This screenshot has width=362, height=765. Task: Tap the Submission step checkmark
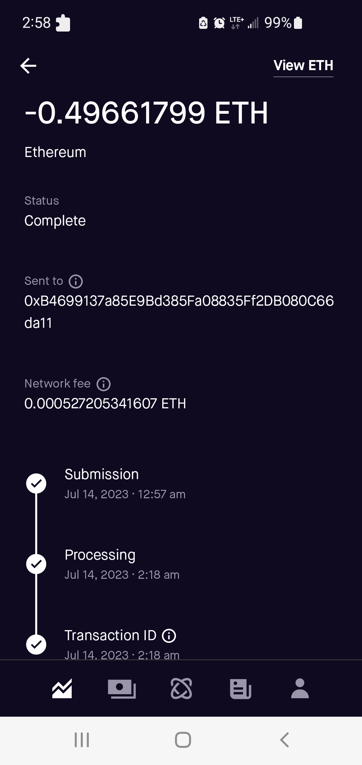(36, 483)
